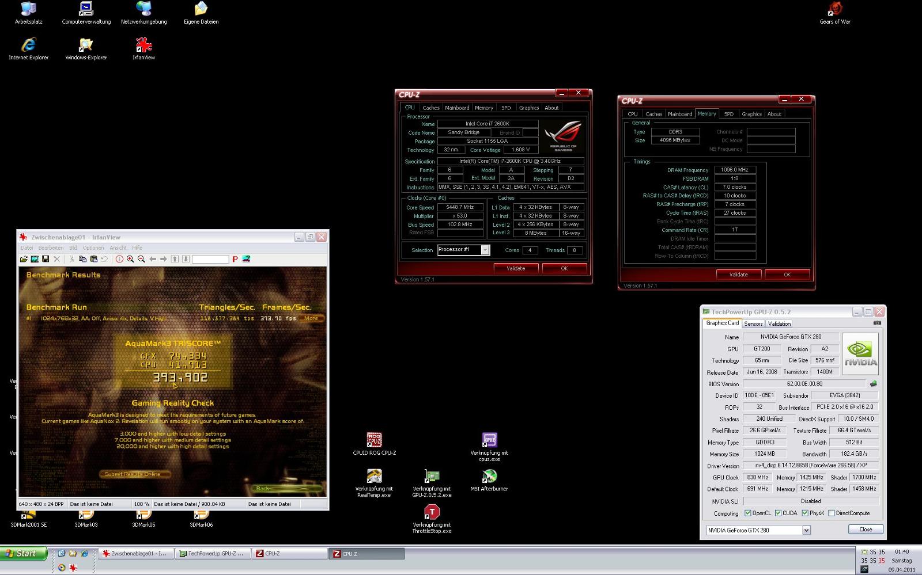Click the next page down-arrow icon in IrfanView
This screenshot has width=922, height=575.
pos(186,259)
